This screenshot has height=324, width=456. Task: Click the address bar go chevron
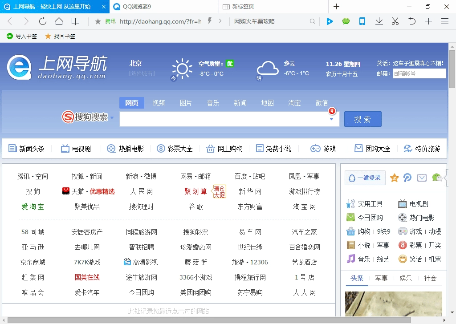coord(220,21)
